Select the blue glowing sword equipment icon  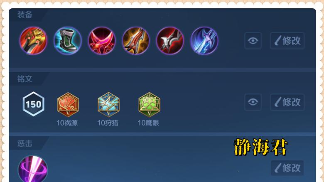pyautogui.click(x=204, y=41)
